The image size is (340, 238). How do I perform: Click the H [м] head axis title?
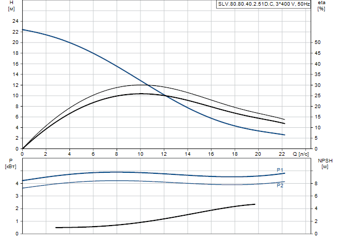click(x=11, y=6)
